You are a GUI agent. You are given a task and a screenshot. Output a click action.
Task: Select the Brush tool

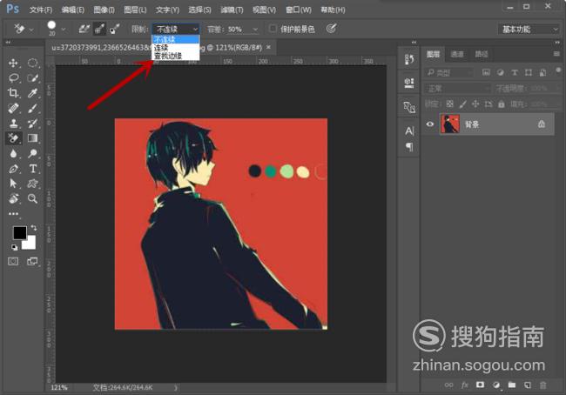(x=32, y=108)
